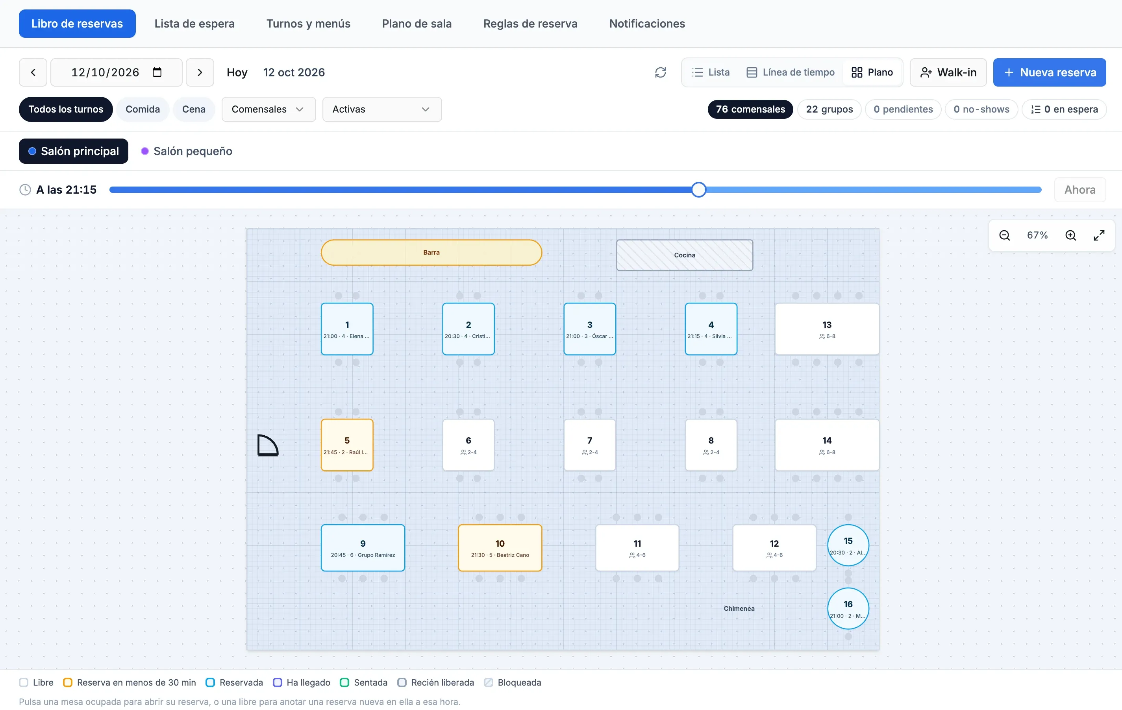
Task: Click free table 7
Action: [589, 445]
